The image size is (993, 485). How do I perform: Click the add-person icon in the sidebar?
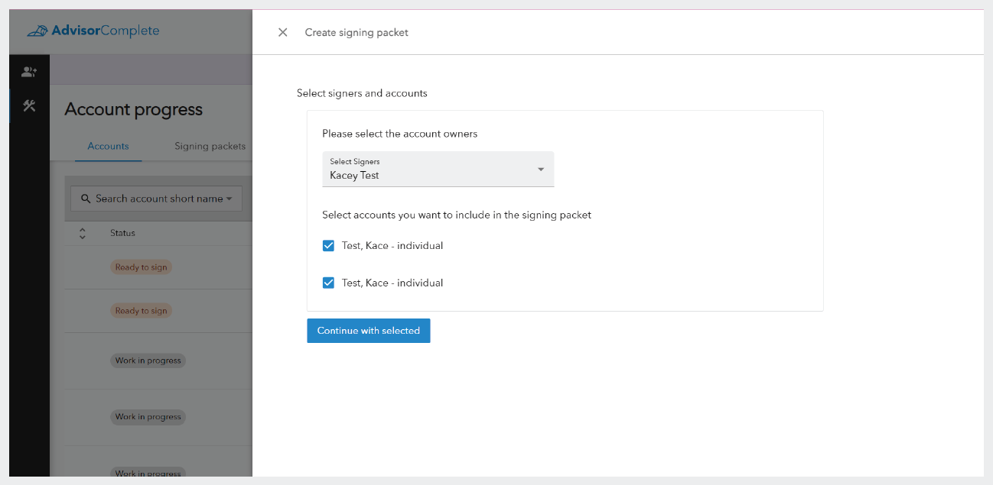coord(29,73)
